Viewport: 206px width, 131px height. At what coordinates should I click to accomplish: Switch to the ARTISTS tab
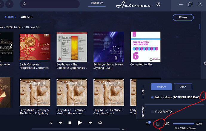(x=27, y=17)
